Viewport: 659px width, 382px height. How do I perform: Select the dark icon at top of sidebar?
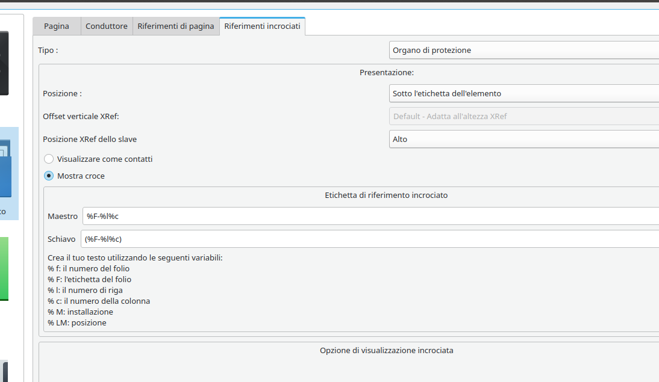click(4, 63)
